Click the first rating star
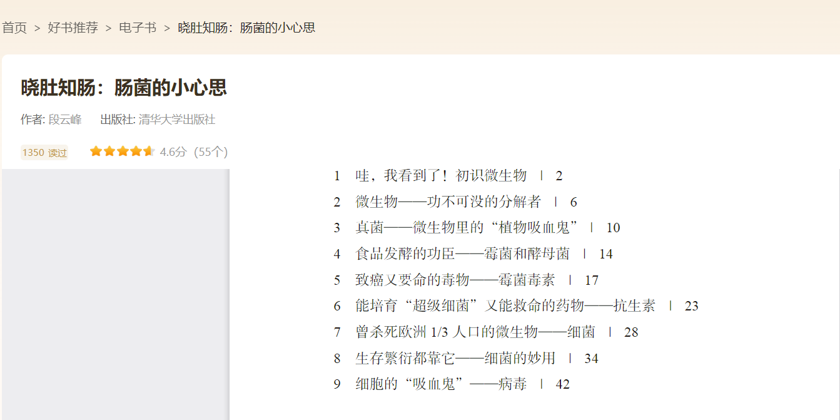The image size is (840, 420). [96, 151]
